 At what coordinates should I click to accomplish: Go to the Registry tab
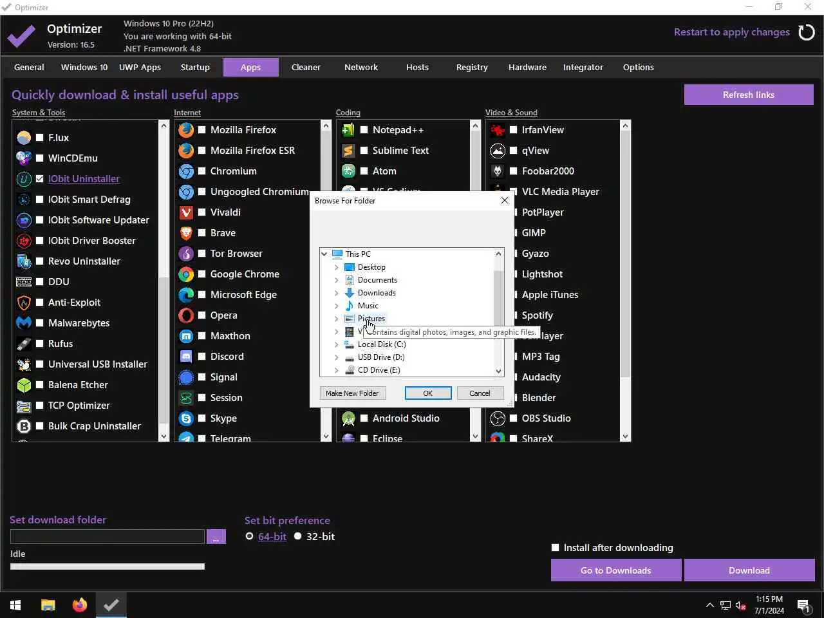(x=472, y=67)
